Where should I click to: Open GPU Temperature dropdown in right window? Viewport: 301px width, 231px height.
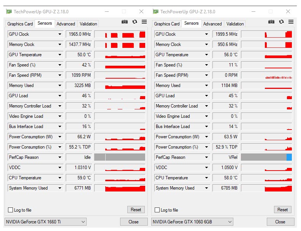click(x=206, y=55)
